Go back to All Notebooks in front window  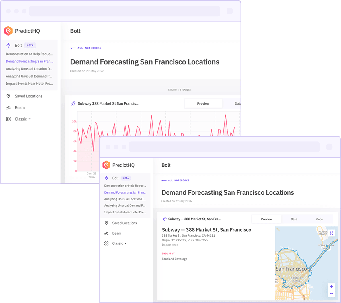175,180
